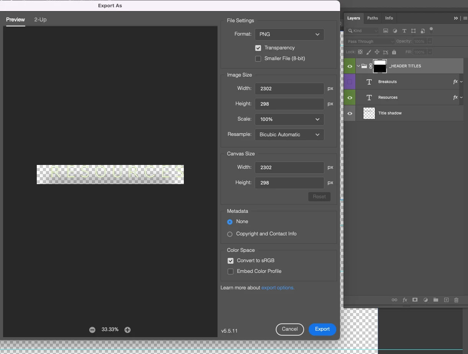Image resolution: width=468 pixels, height=354 pixels.
Task: Filter layers by shape layers icon
Action: click(x=413, y=31)
